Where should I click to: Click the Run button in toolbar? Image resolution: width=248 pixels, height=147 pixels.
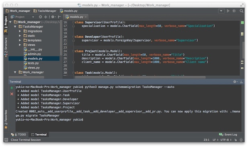click(228, 11)
